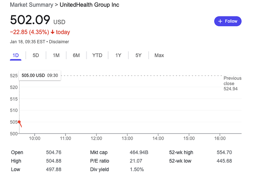Screen dimensions: 254x175
Task: Click the 13:00 mark on the chart axis
Action: click(127, 138)
